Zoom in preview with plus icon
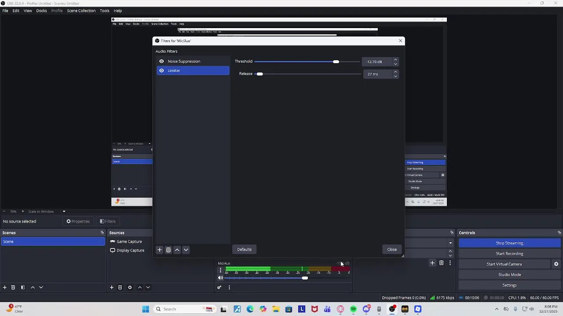The height and width of the screenshot is (316, 563). click(x=22, y=212)
